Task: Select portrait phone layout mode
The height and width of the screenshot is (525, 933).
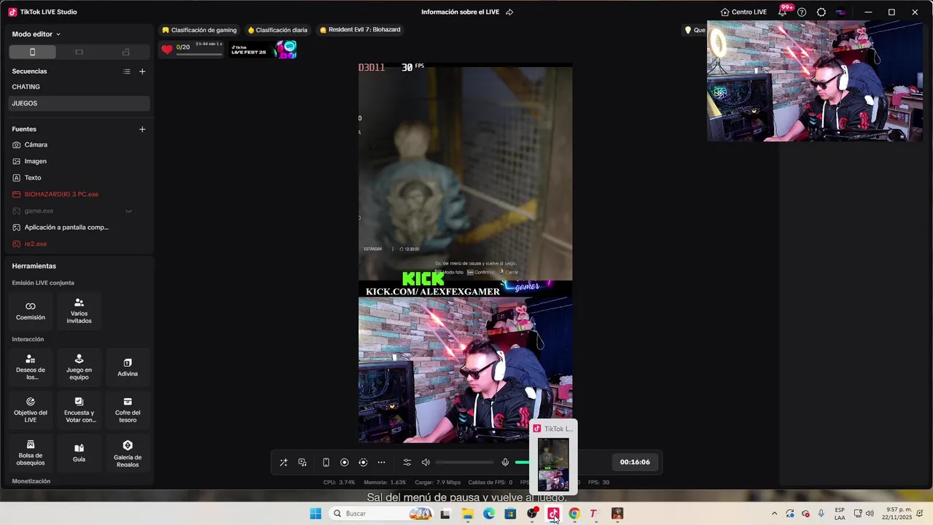Action: [x=32, y=52]
